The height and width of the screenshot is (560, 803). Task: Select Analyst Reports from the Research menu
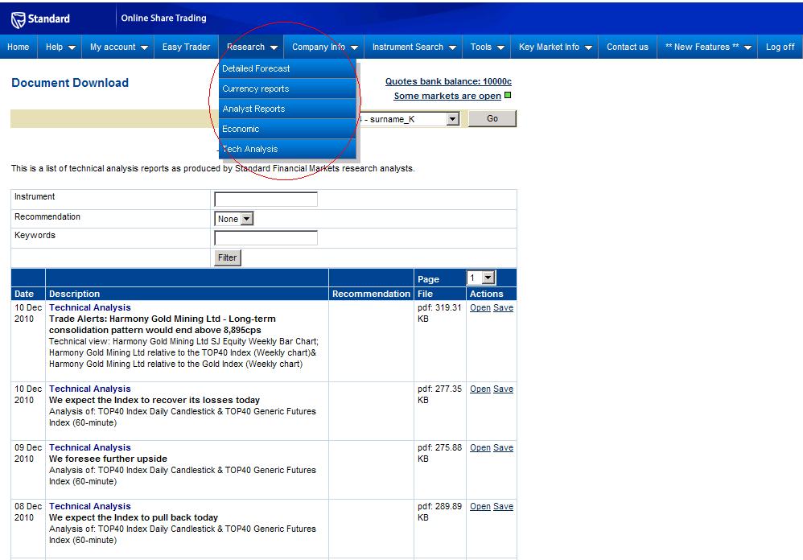[253, 109]
